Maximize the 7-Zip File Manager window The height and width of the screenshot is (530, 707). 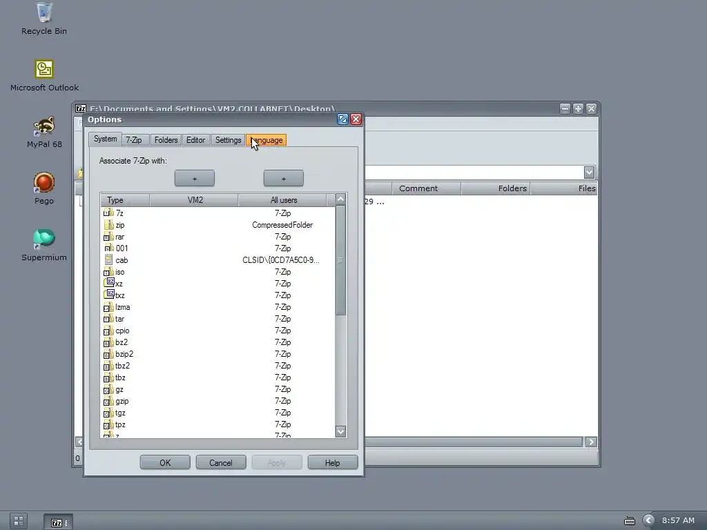coord(578,108)
